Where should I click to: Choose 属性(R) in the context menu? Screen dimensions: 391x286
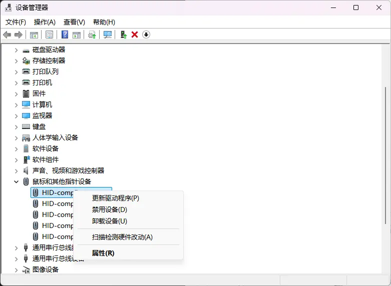click(128, 253)
